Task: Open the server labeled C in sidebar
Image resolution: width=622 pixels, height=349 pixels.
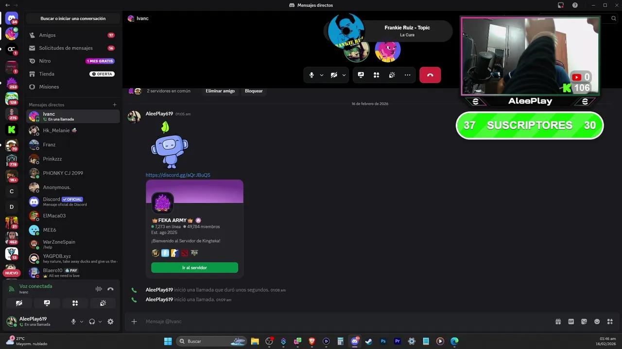Action: click(12, 191)
